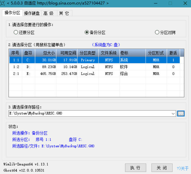Click the app icon in title bar
Viewport: 191px width, 174px height.
click(3, 3)
